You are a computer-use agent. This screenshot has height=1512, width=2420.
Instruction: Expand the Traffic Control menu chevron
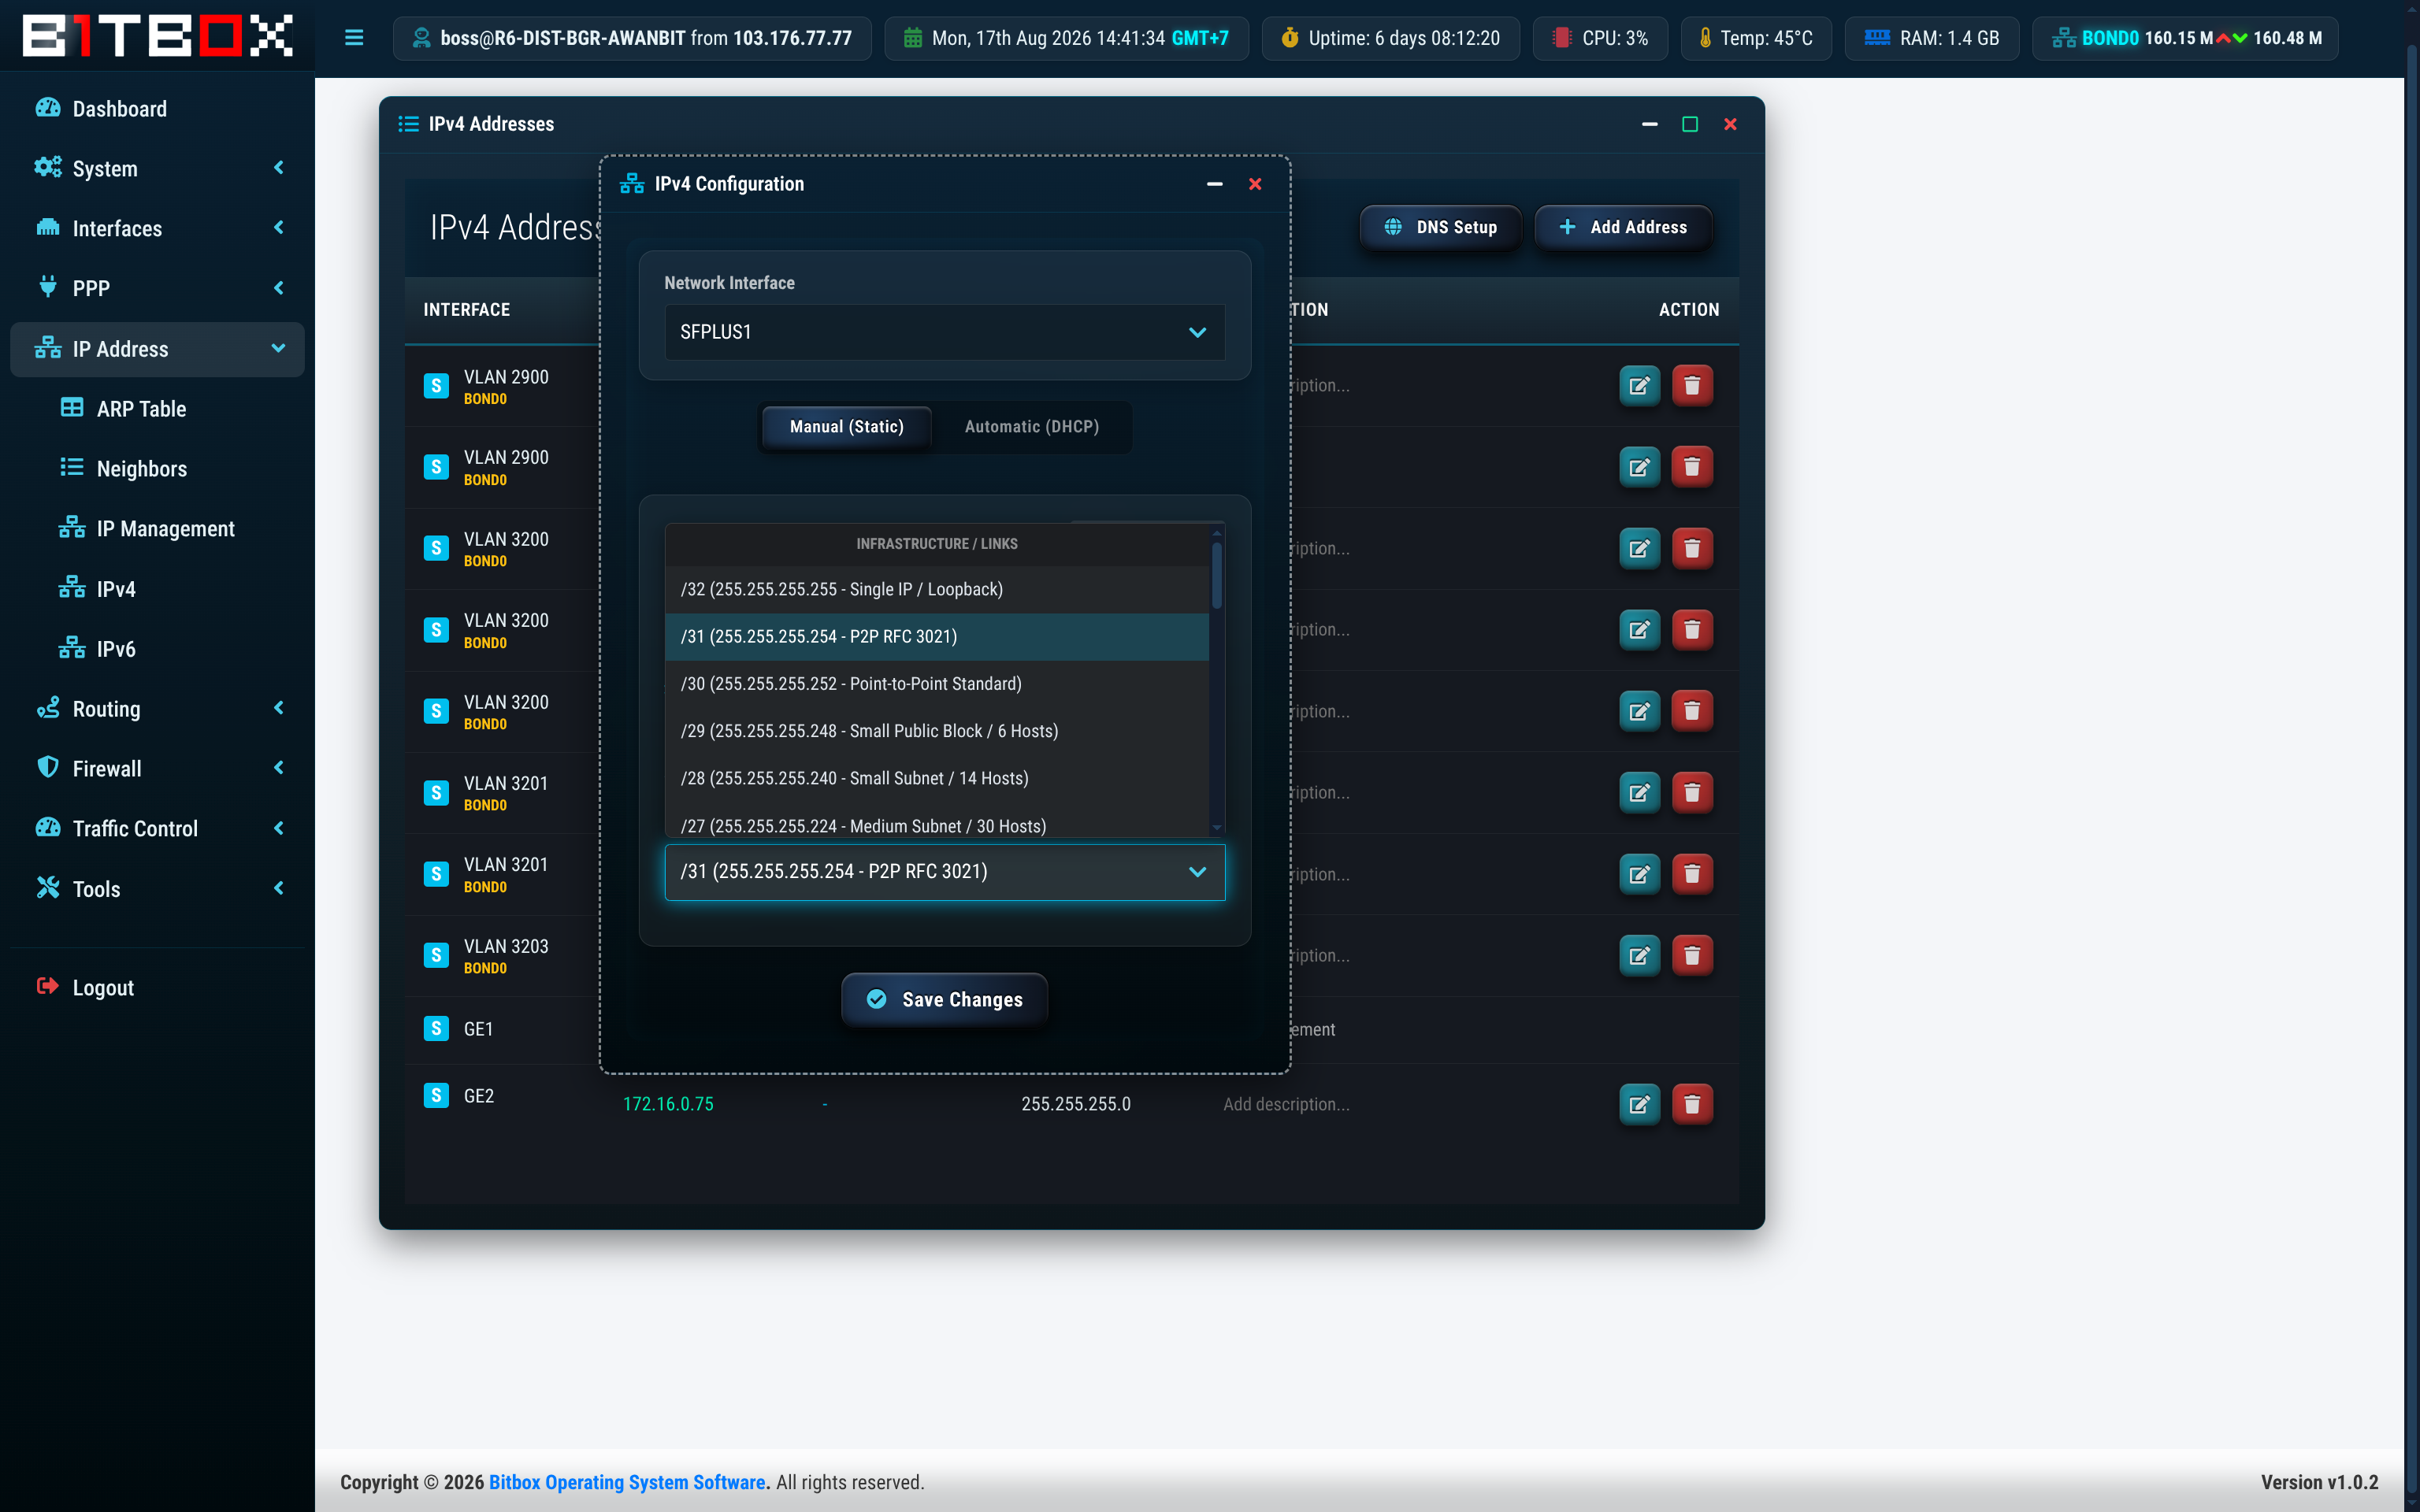coord(279,828)
